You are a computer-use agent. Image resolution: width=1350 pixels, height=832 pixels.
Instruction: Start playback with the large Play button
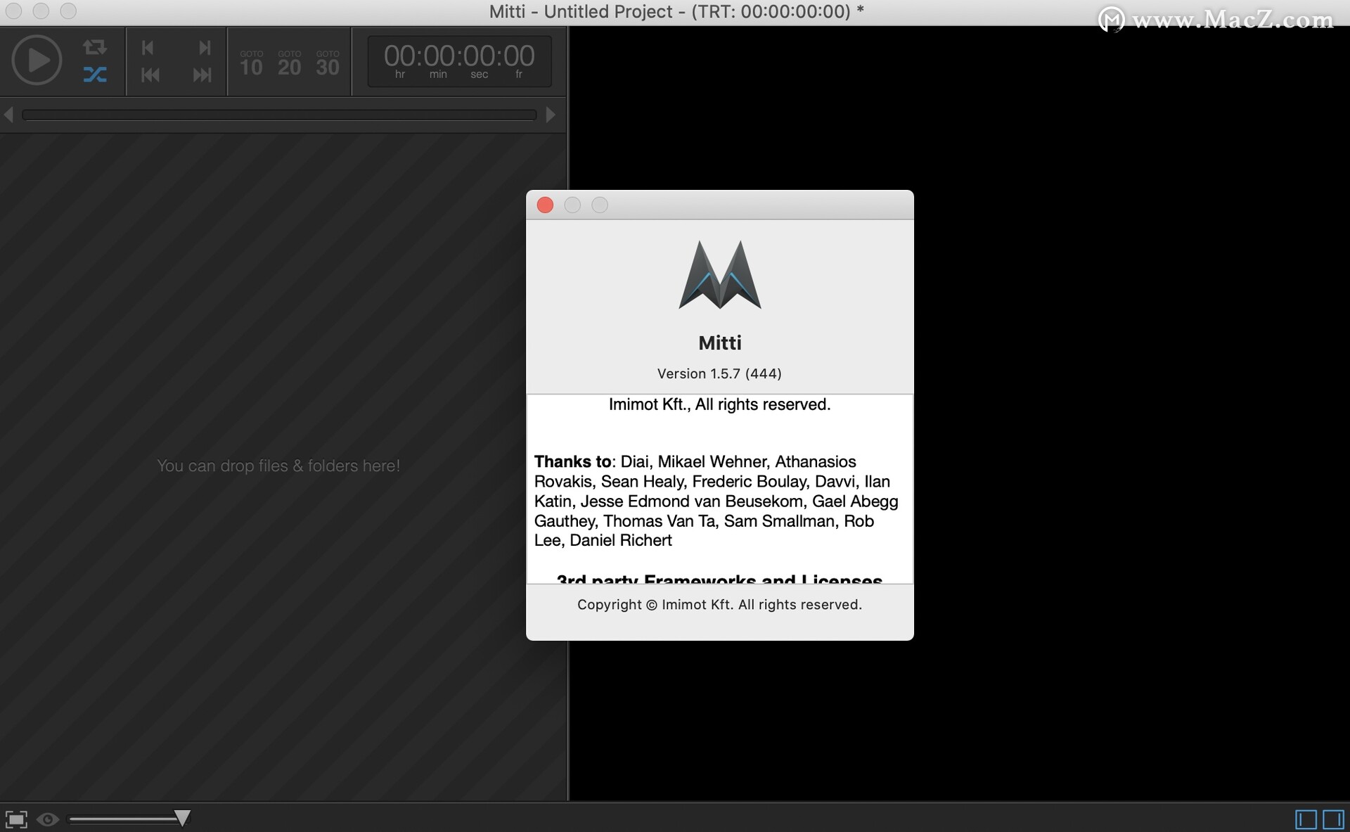coord(37,60)
